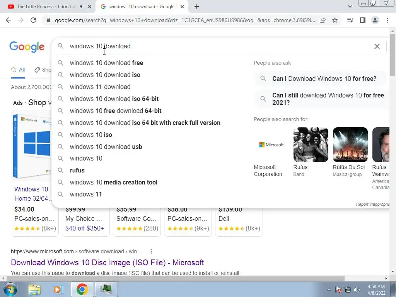Click the Action Center flag icon
Screen dimensions: 396x297
pyautogui.click(x=338, y=290)
